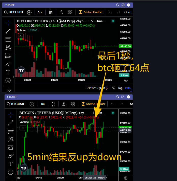The height and width of the screenshot is (181, 177).
Task: Open BTCUSDT symbol search in bottom chart
Action: (16, 104)
